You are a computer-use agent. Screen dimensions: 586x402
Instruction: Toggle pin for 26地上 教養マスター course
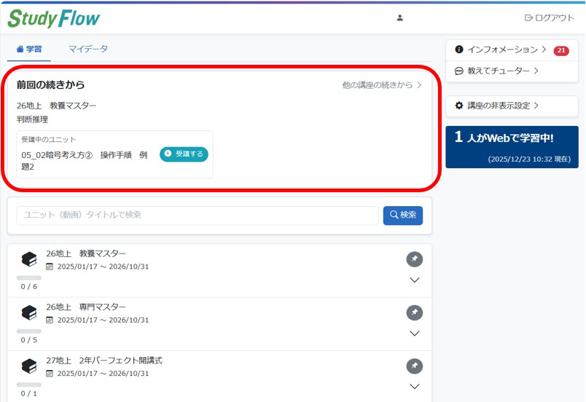click(414, 259)
